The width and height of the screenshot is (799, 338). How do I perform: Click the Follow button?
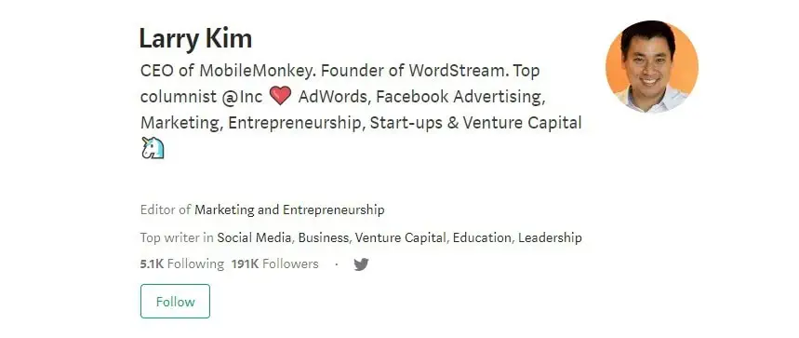pos(175,302)
